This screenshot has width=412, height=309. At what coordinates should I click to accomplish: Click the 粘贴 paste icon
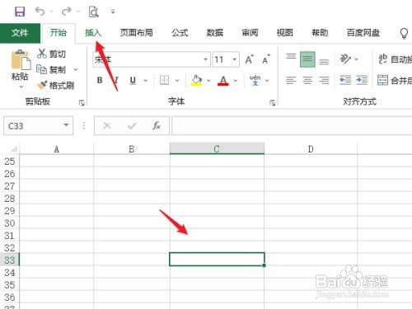[x=21, y=59]
